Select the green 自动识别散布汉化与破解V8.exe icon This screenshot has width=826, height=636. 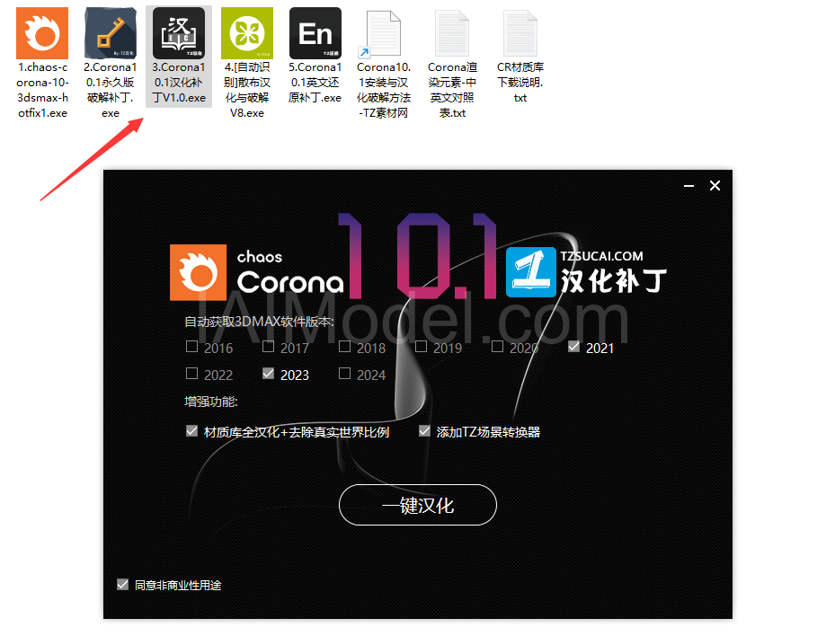(x=247, y=33)
